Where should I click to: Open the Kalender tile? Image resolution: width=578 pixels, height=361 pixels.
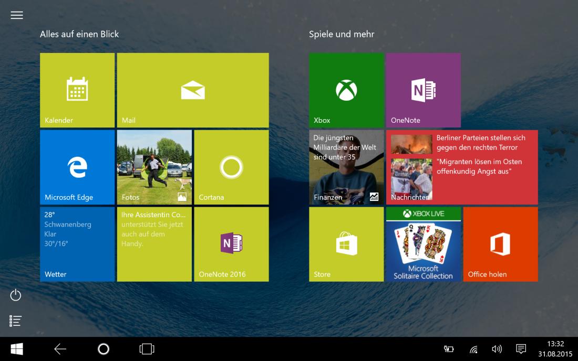click(77, 90)
